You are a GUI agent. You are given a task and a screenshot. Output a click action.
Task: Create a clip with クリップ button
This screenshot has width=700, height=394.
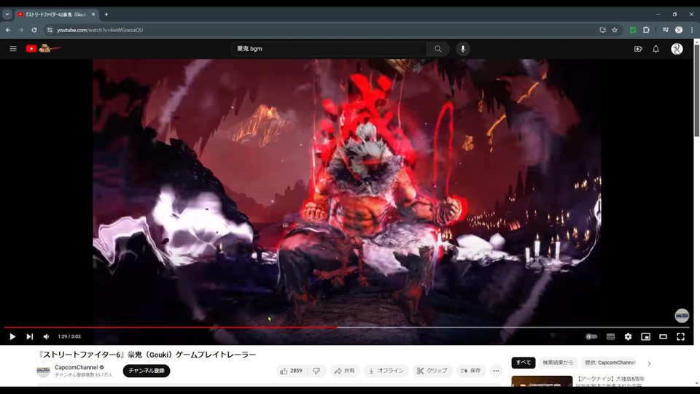(432, 371)
